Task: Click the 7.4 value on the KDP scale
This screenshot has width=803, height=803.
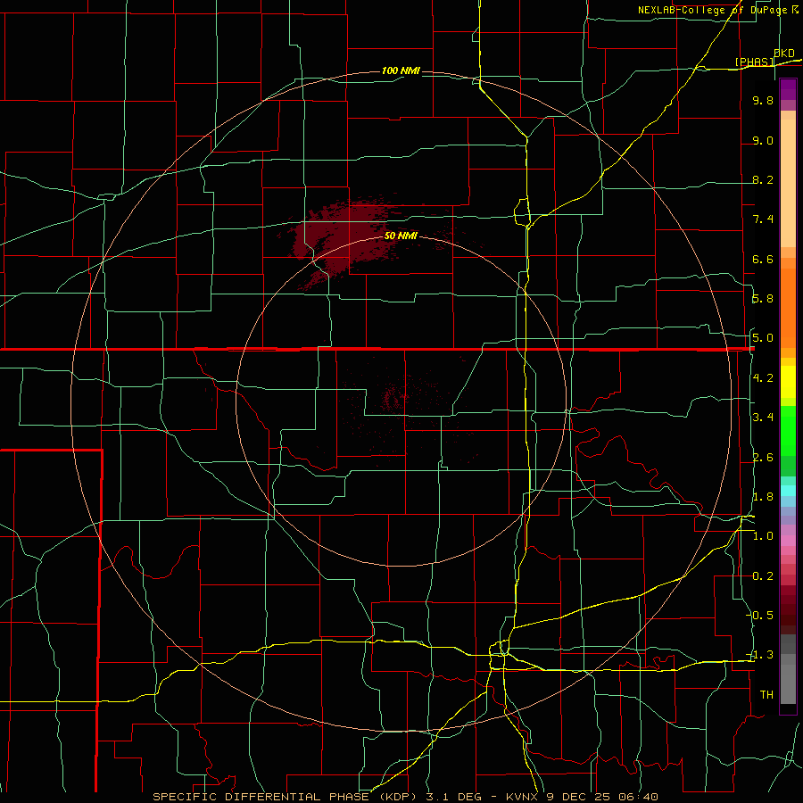Action: tap(763, 219)
